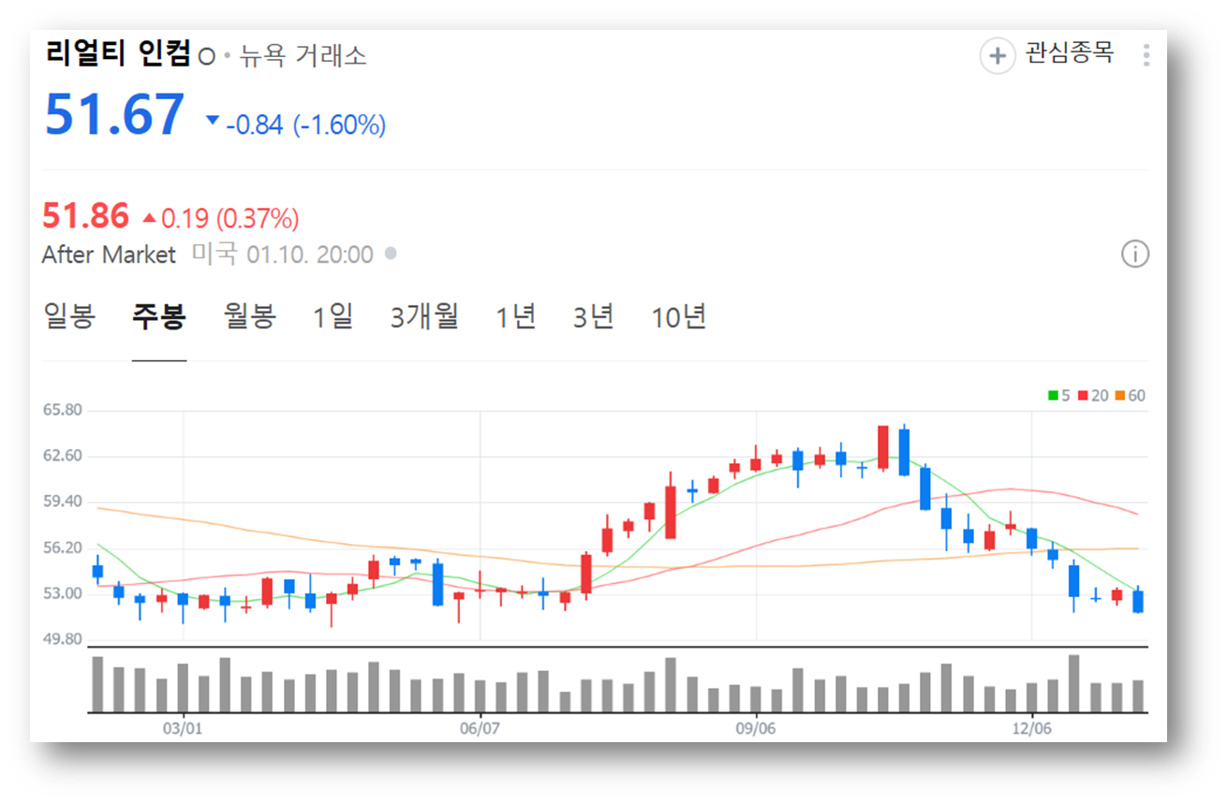Click the 65.80 y-axis price label

(x=63, y=410)
